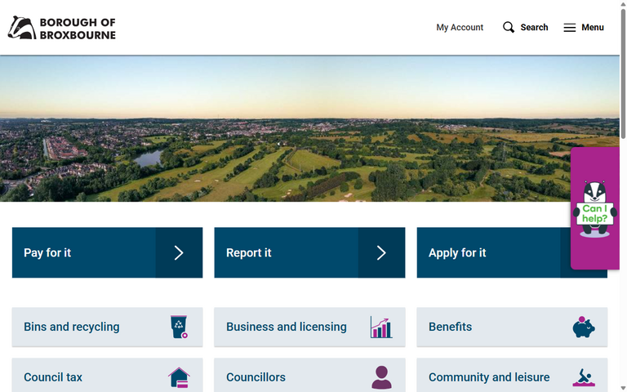627x392 pixels.
Task: Click the piggy bank benefits icon
Action: click(x=583, y=327)
